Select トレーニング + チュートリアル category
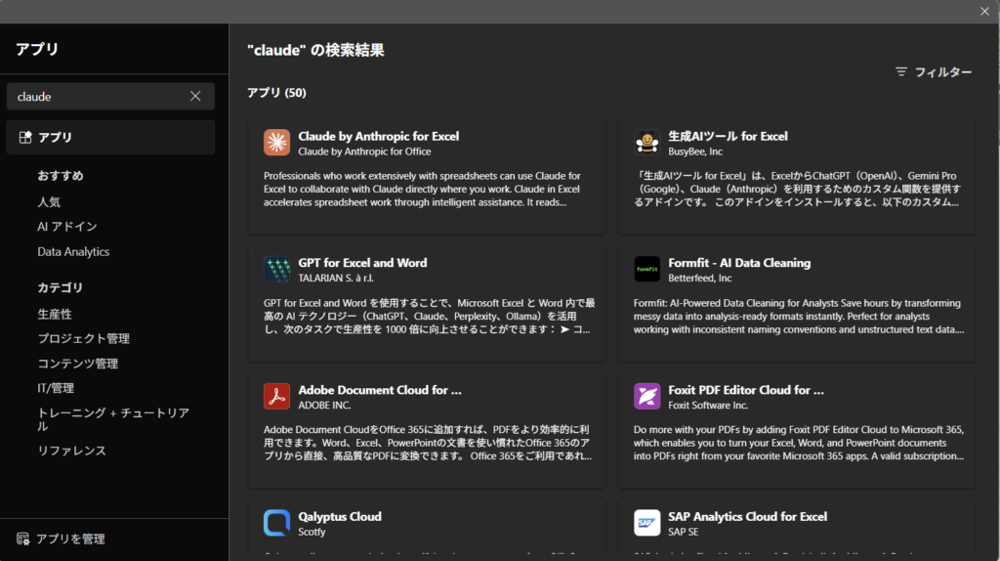This screenshot has width=1000, height=561. pyautogui.click(x=113, y=419)
